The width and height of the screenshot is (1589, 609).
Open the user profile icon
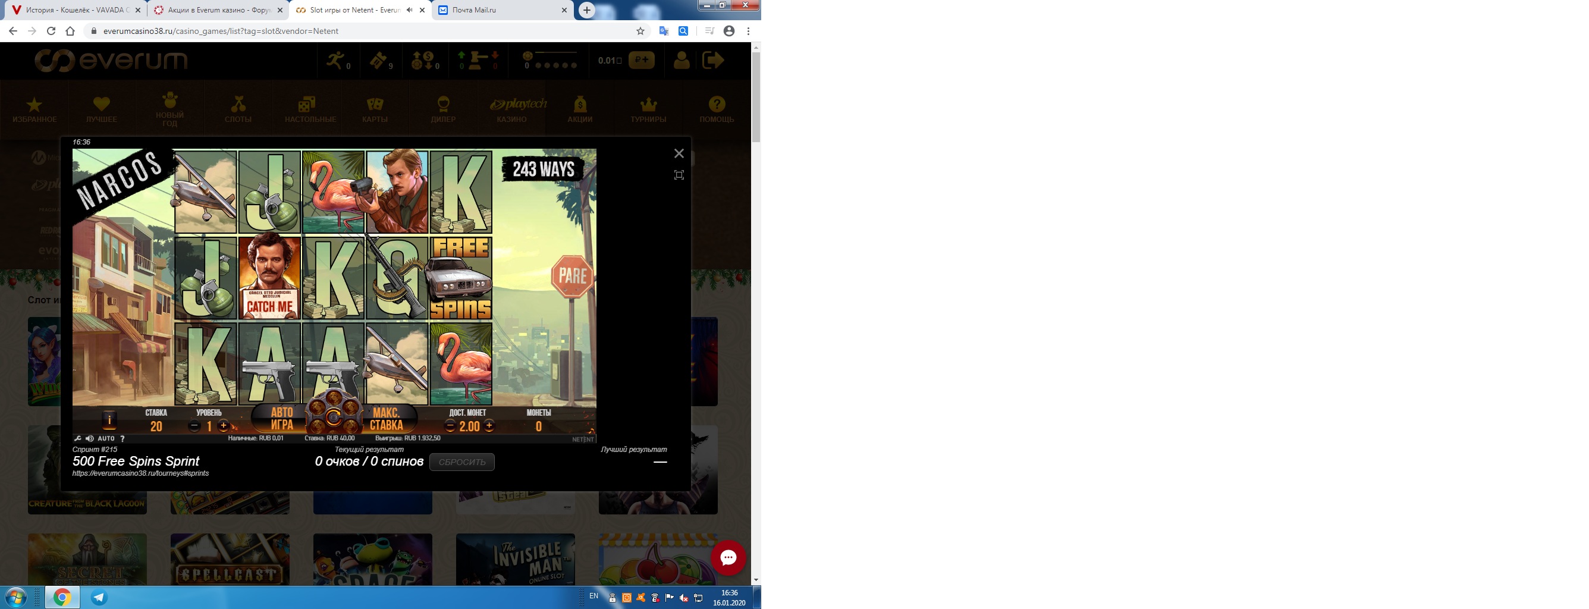coord(682,61)
